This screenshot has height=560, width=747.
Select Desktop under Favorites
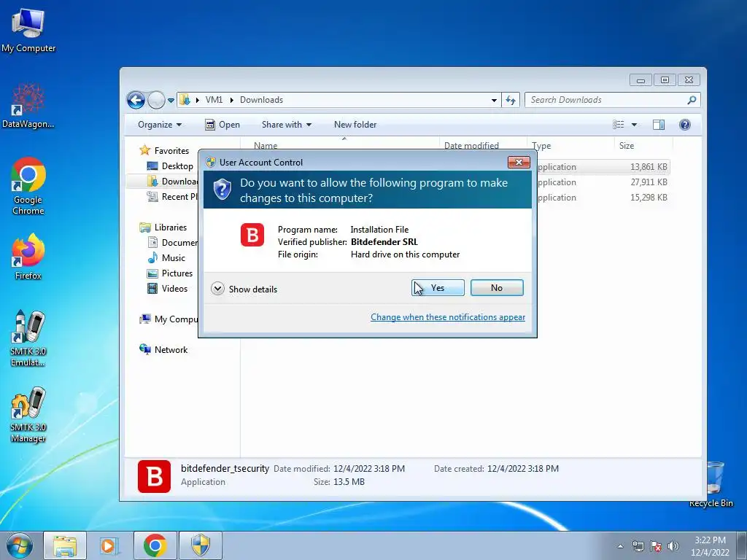tap(170, 166)
